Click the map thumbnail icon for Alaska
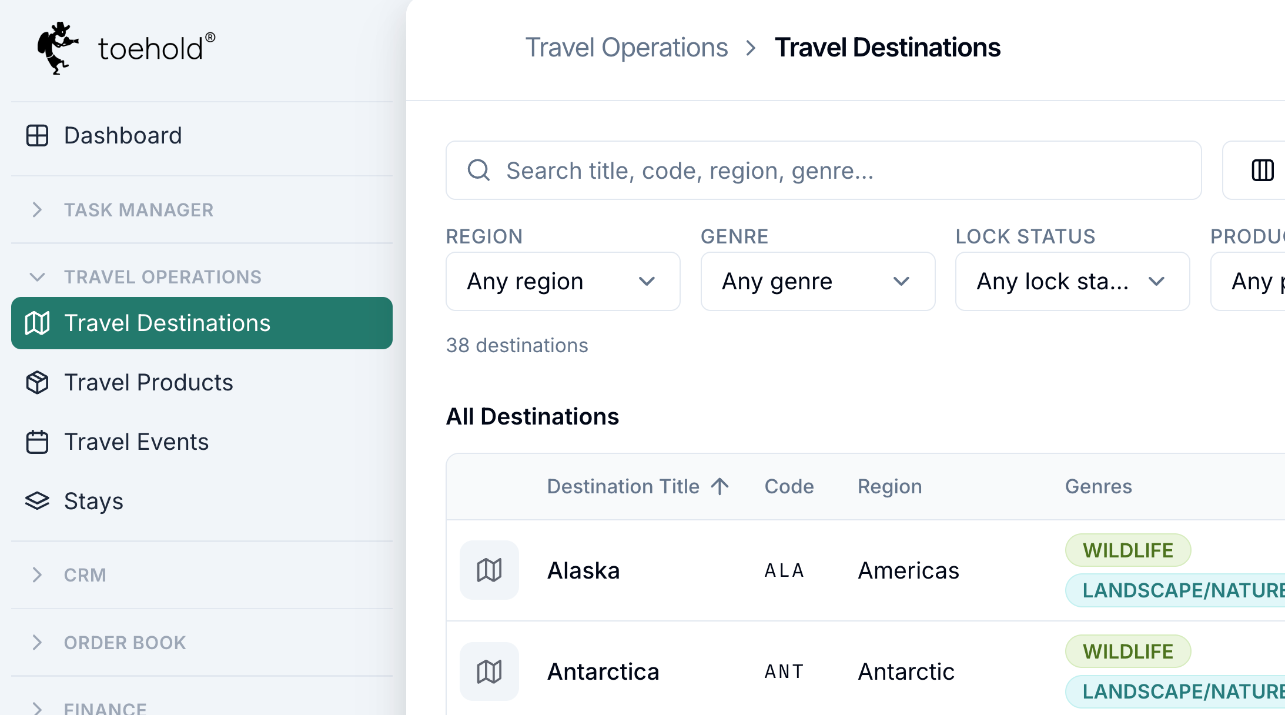 (489, 570)
